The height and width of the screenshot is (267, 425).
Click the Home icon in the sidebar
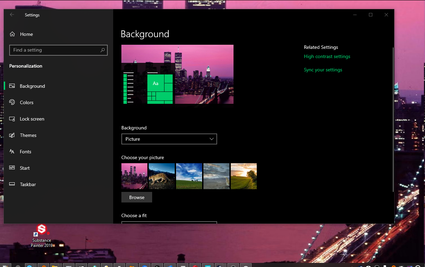pyautogui.click(x=12, y=34)
